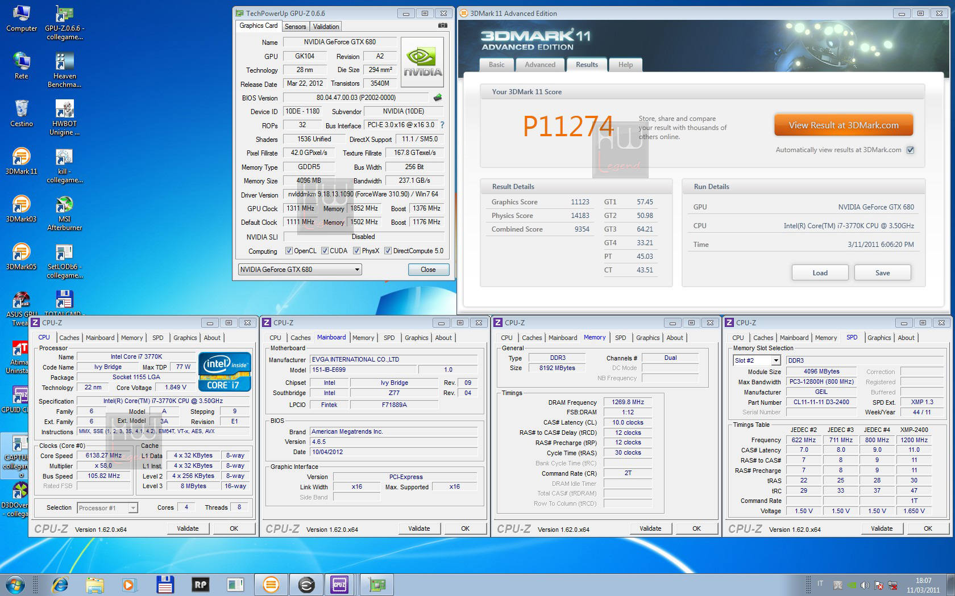Click the taskbar clock showing 18:07
The width and height of the screenshot is (955, 596).
point(923,585)
